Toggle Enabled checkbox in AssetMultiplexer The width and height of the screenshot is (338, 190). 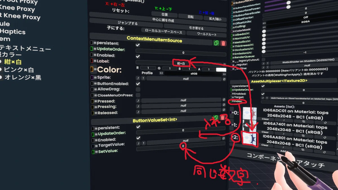[263, 94]
